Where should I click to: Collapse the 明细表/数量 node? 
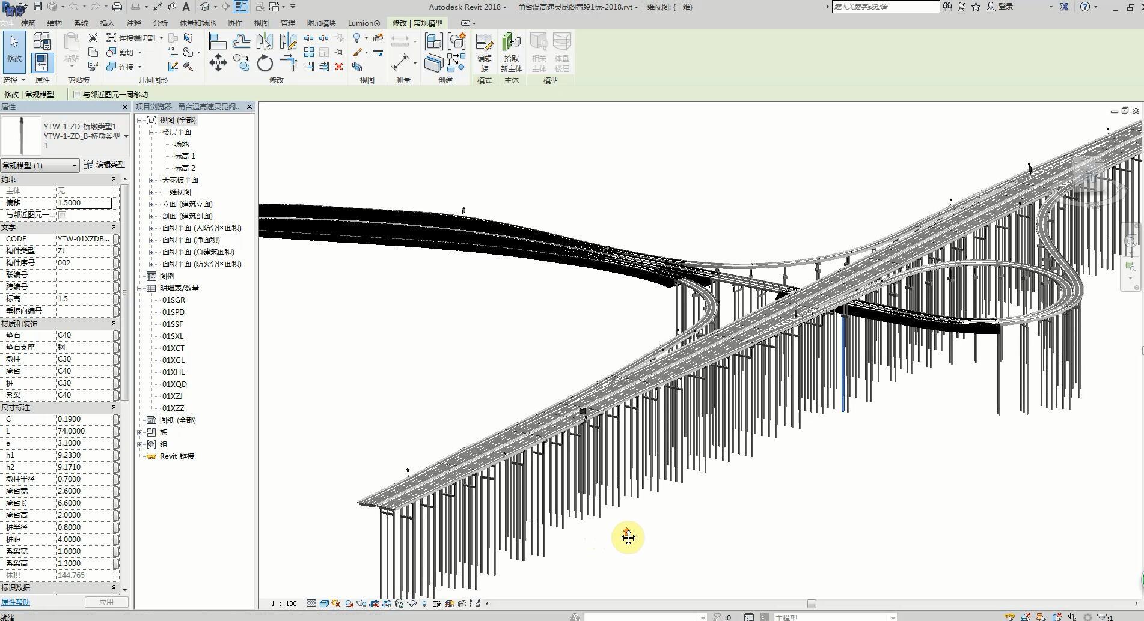pos(140,288)
